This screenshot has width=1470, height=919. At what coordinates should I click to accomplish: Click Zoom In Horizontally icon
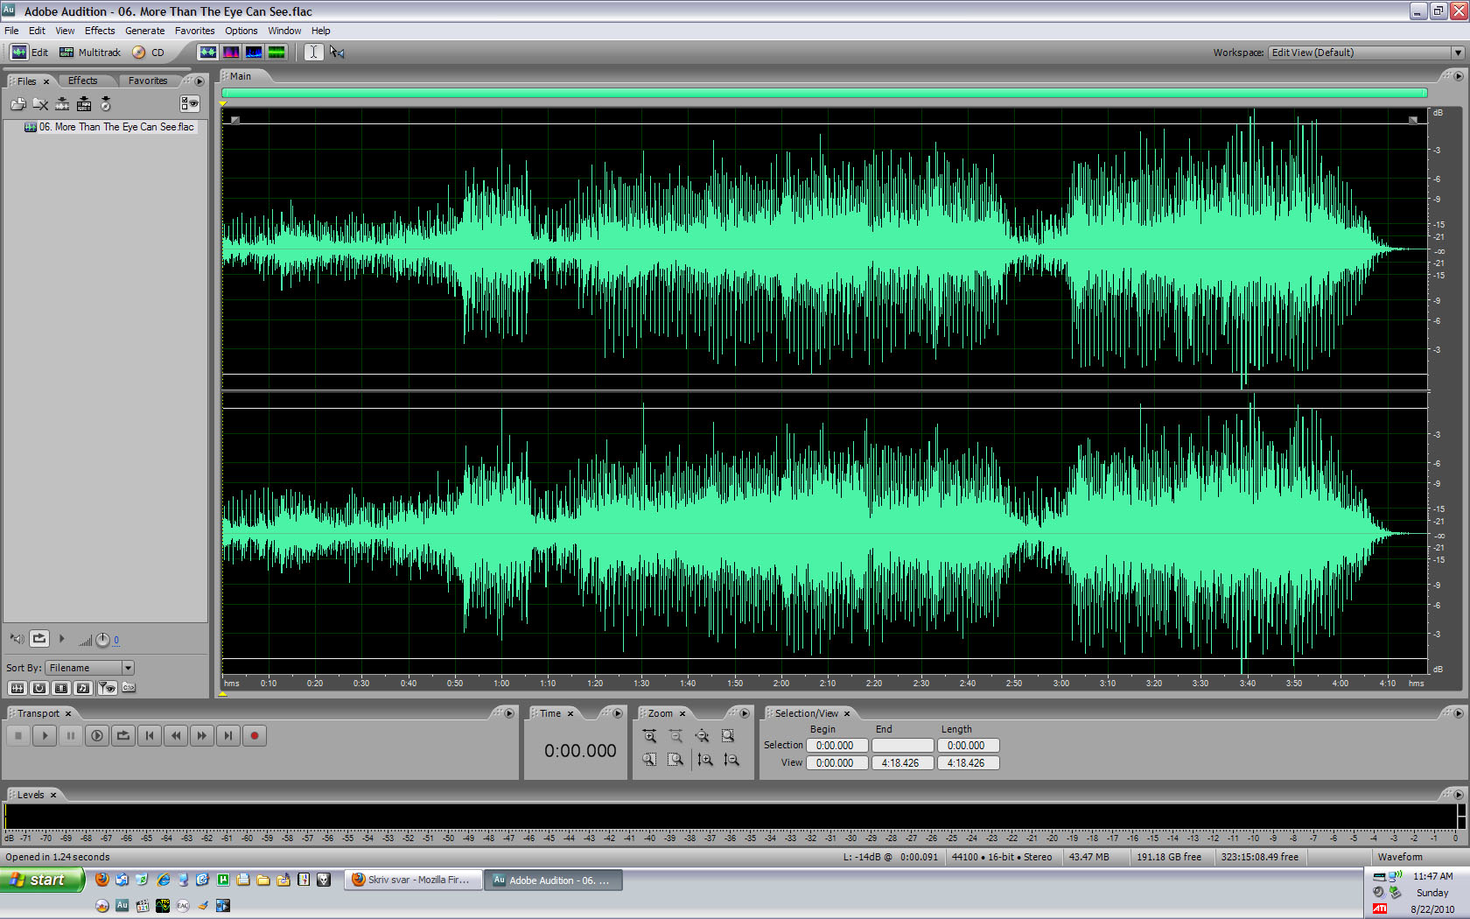click(649, 736)
